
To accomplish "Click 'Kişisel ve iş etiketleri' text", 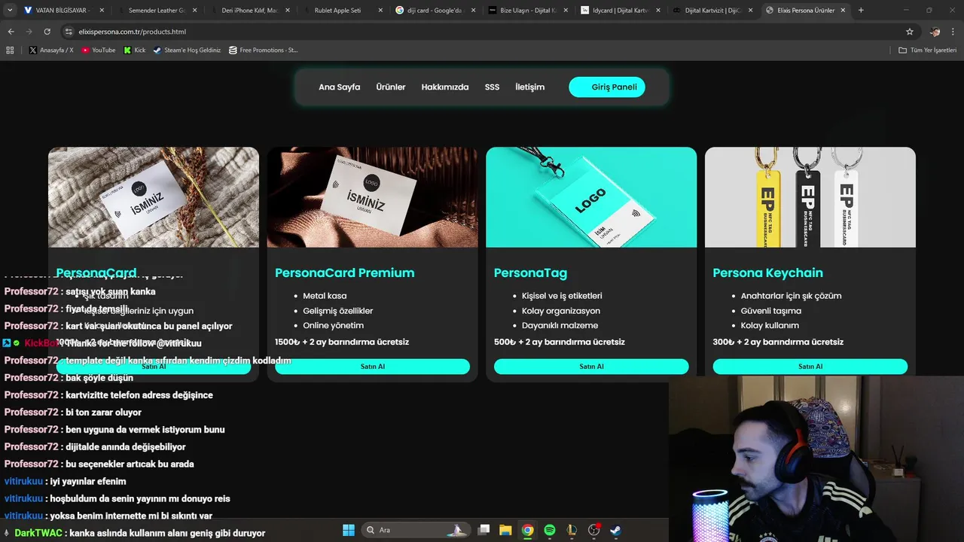I will (562, 296).
